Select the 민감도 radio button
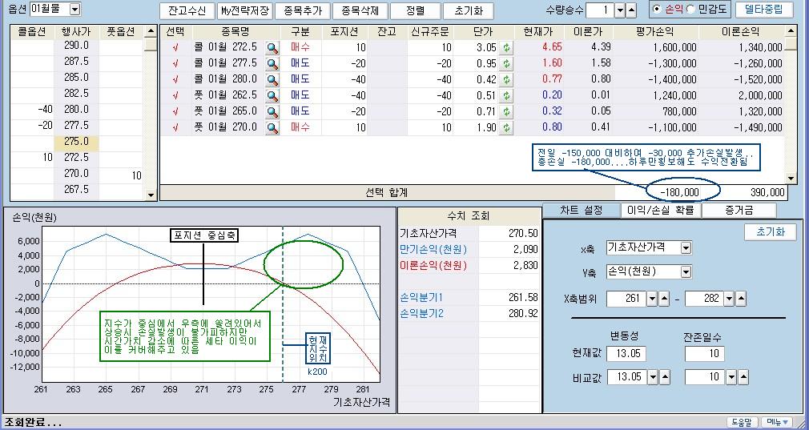The height and width of the screenshot is (430, 809). [x=691, y=10]
